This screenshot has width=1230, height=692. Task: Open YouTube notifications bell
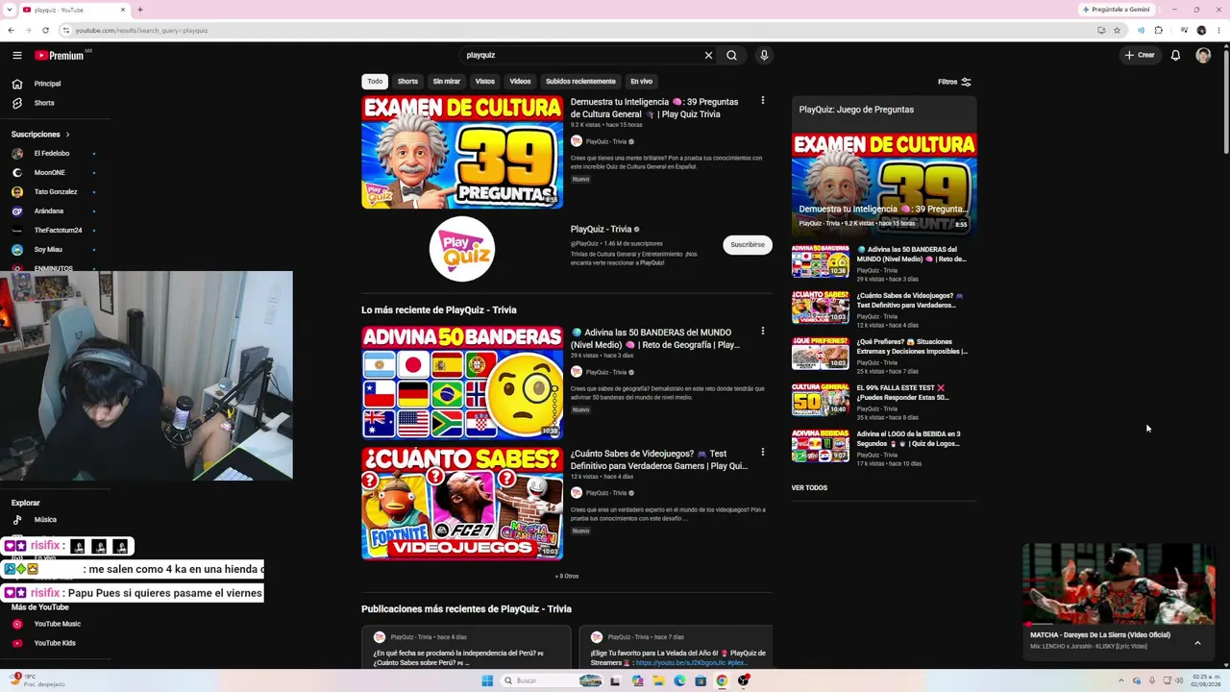(x=1175, y=56)
